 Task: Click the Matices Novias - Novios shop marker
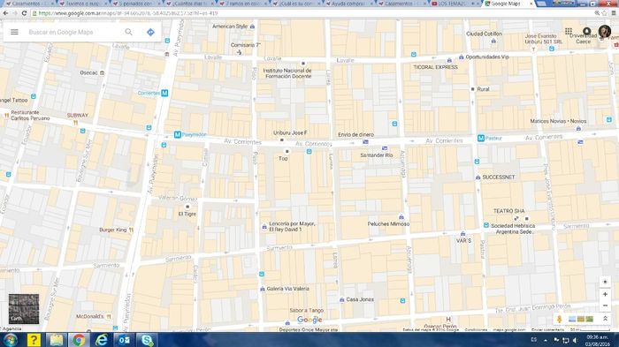click(x=578, y=129)
